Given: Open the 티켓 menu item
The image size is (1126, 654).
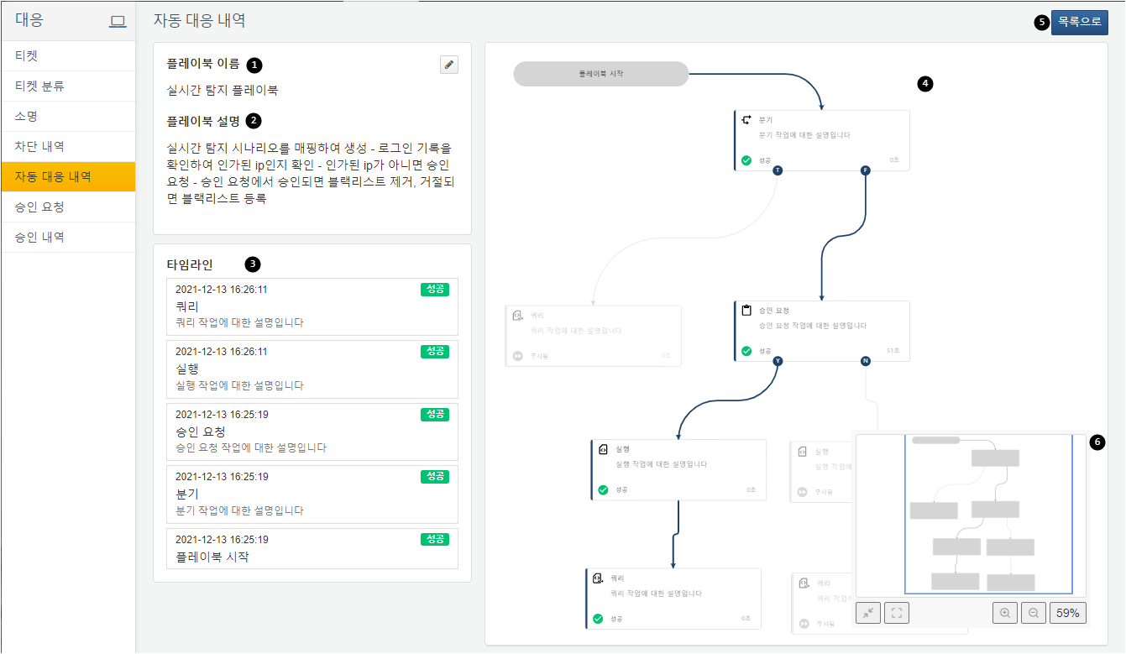Looking at the screenshot, I should (x=68, y=56).
